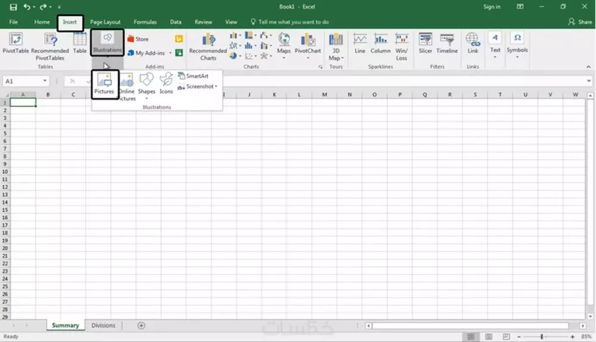Select the Divisions sheet tab
The width and height of the screenshot is (596, 342).
103,326
